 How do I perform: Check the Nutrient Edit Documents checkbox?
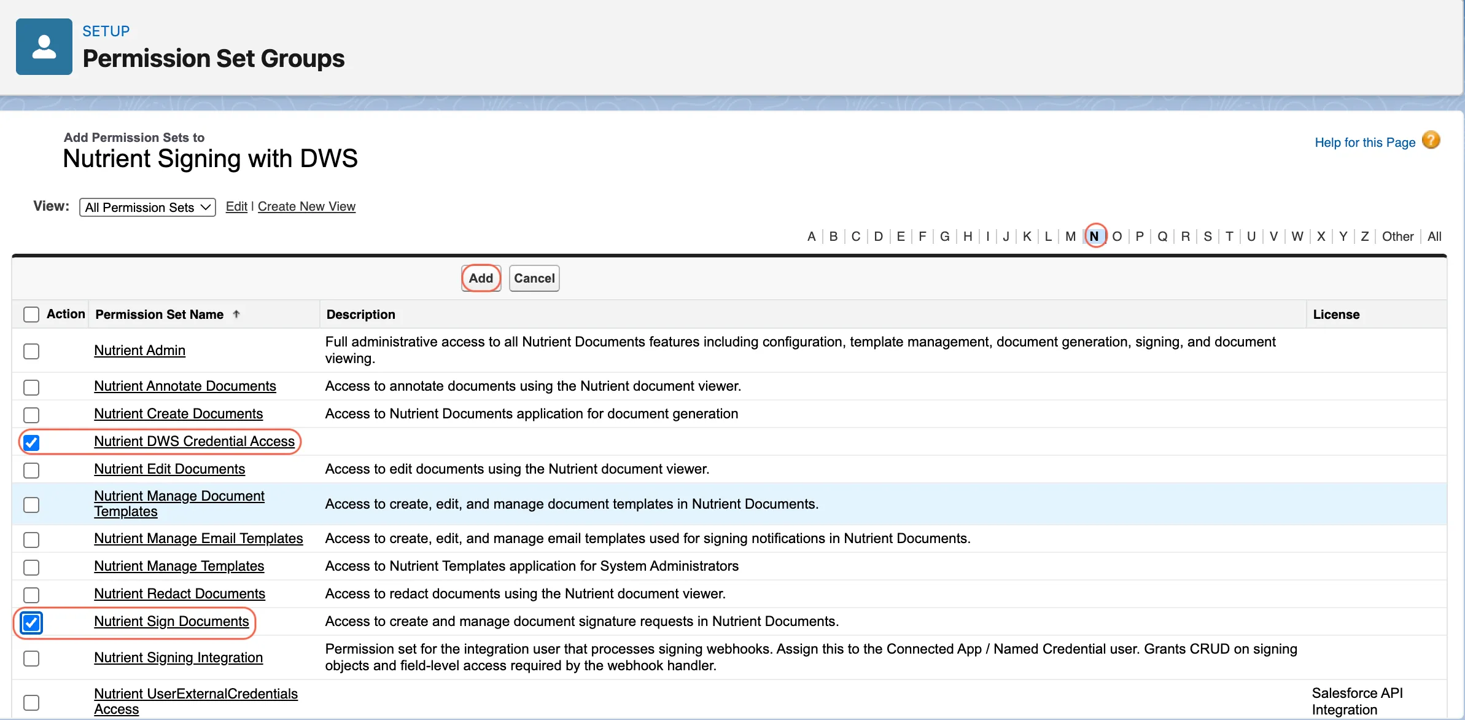click(31, 470)
